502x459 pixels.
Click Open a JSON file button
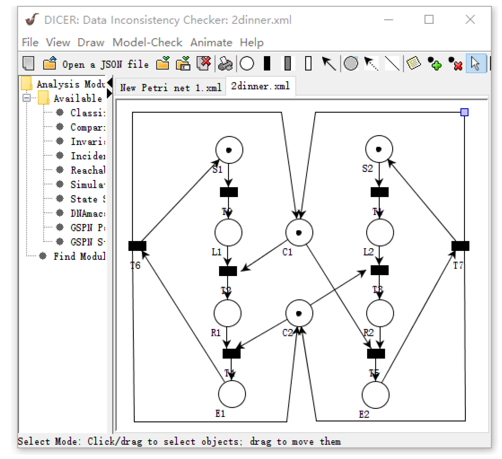pos(106,65)
